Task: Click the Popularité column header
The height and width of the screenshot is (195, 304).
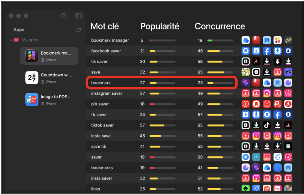Action: (160, 26)
